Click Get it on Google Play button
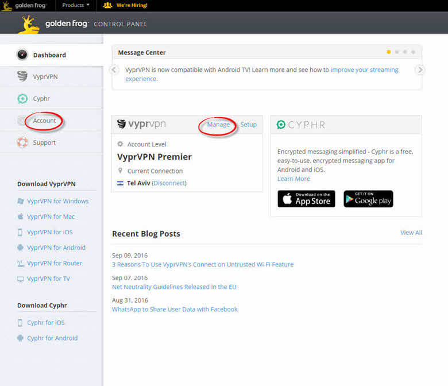Viewport: 448px width, 386px height. click(x=368, y=199)
